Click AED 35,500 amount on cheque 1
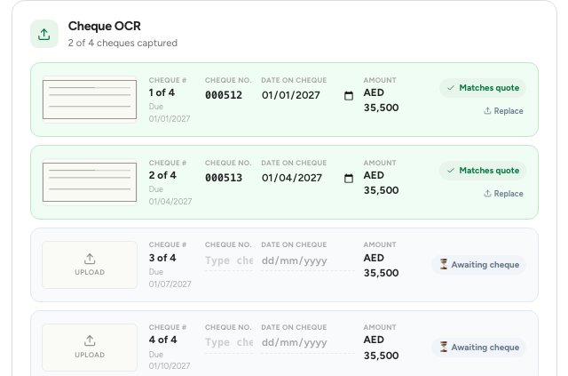The image size is (568, 376). (381, 100)
